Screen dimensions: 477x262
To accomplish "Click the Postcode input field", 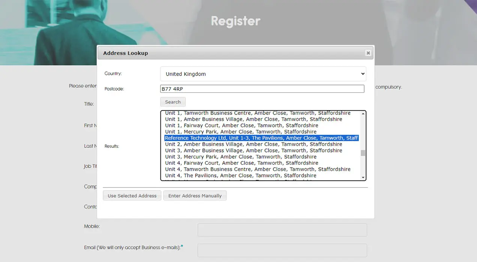I will point(263,88).
